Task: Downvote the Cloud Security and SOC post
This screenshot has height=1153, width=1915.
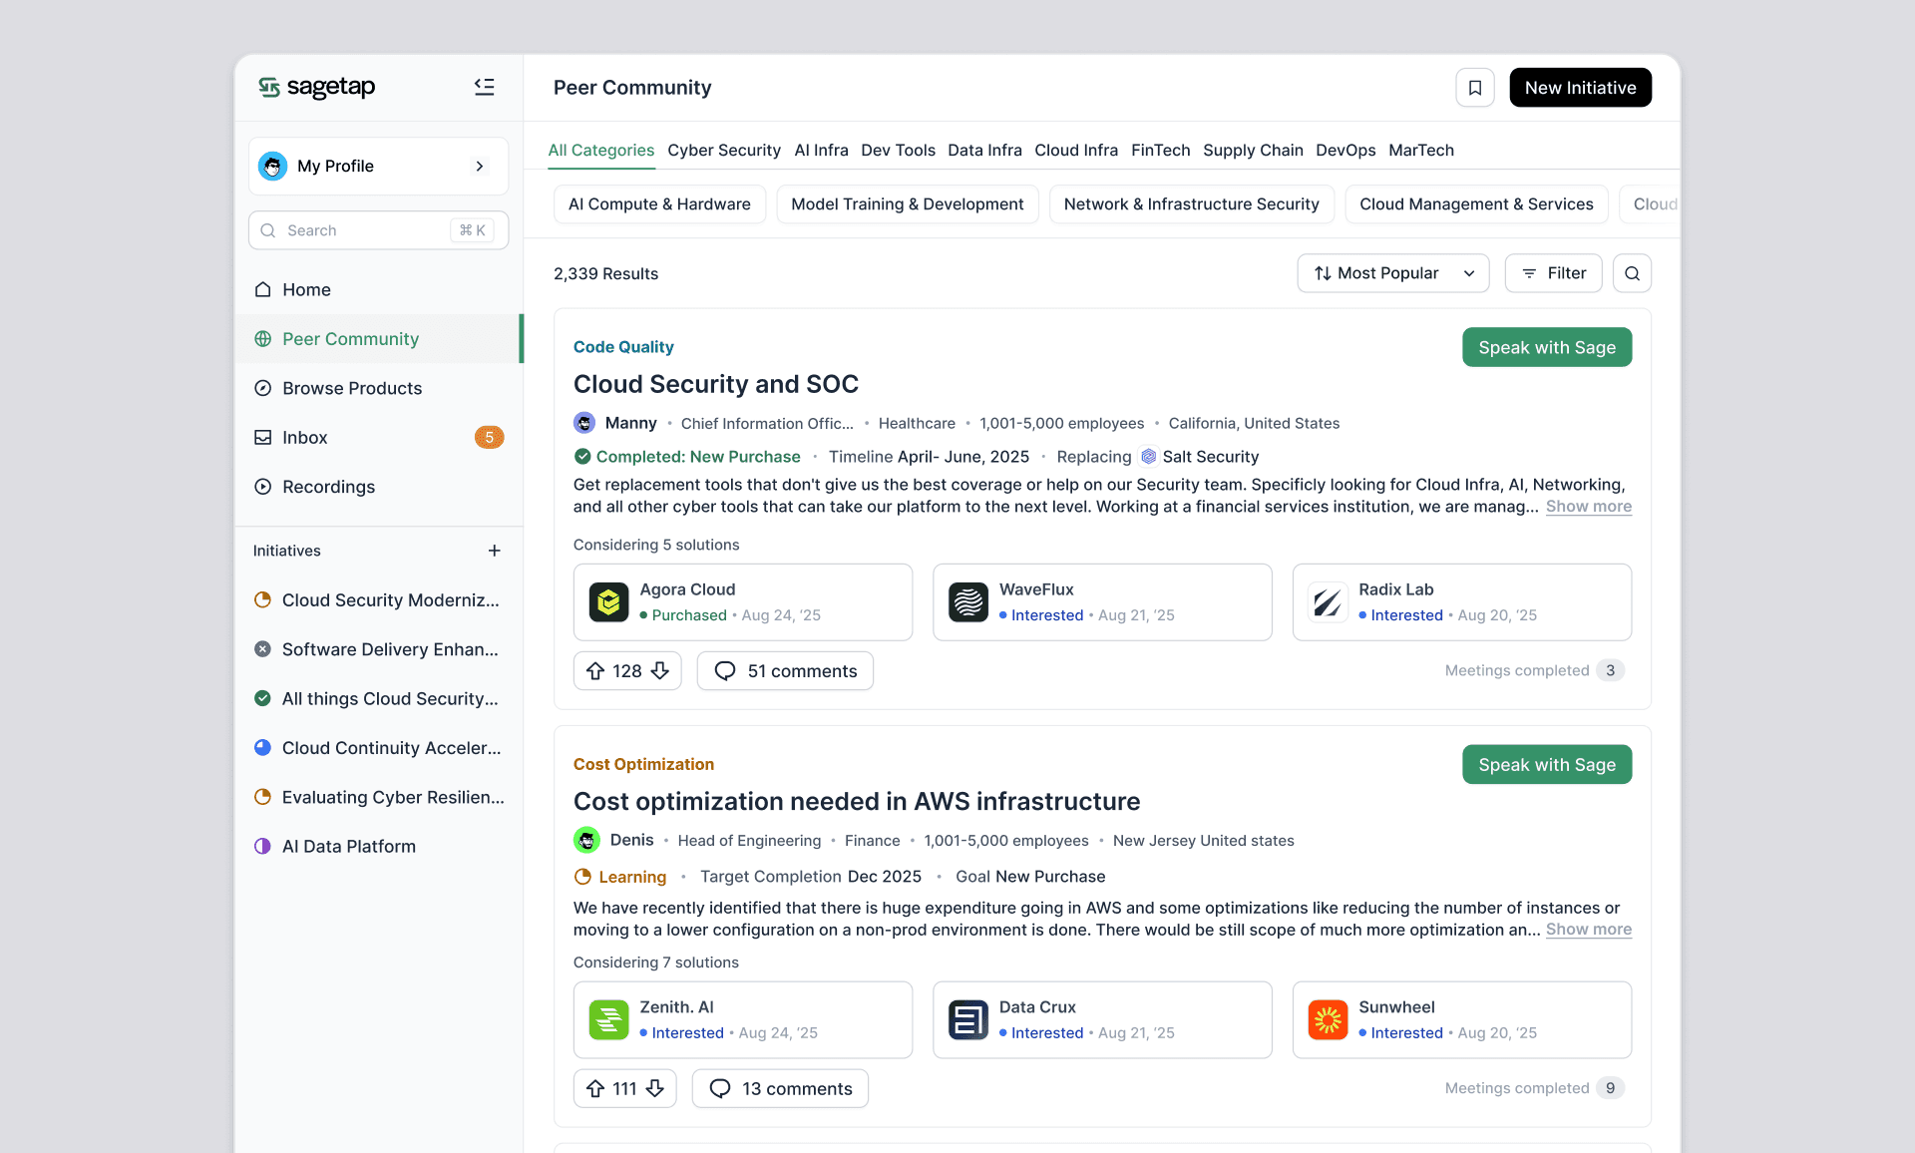Action: pyautogui.click(x=659, y=671)
